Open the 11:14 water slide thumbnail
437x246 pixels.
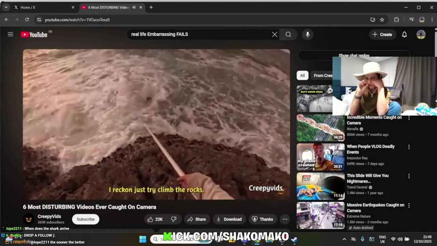click(x=321, y=186)
